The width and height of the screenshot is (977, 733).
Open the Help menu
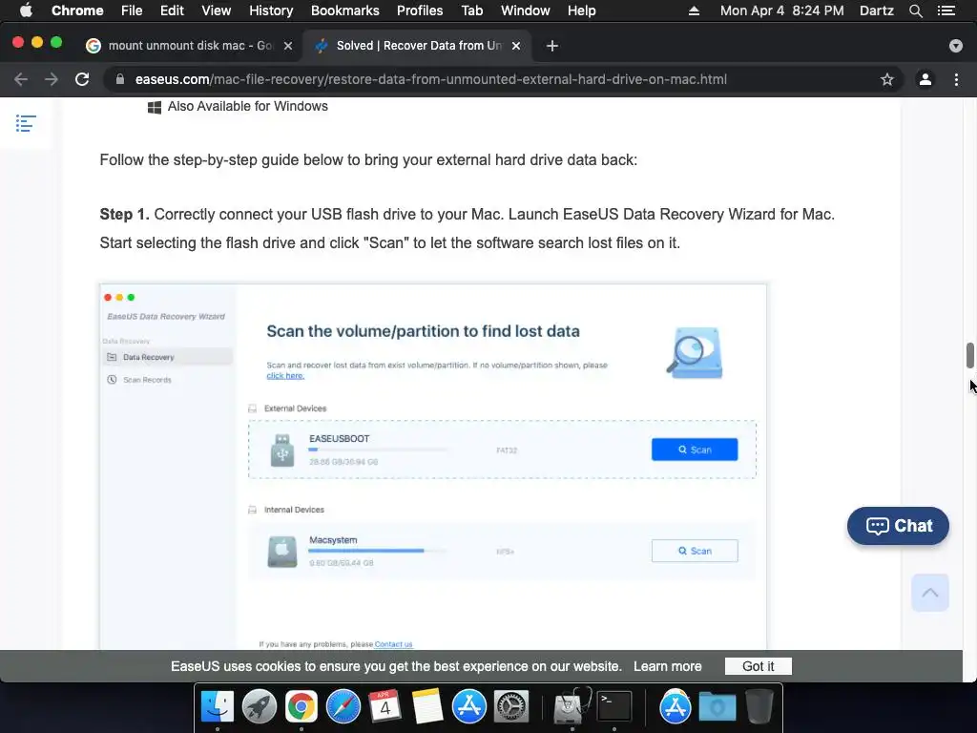[581, 10]
